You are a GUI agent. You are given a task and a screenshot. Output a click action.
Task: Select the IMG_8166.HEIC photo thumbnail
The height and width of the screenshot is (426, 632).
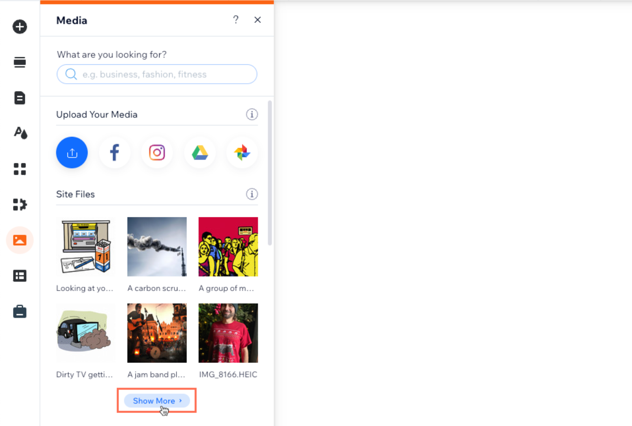[x=228, y=333]
